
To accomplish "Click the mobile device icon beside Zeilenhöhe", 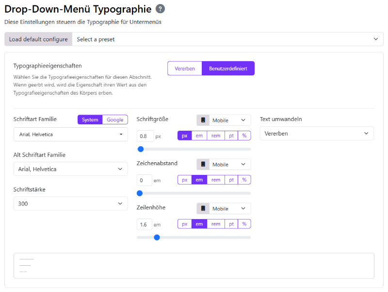I will pos(203,208).
